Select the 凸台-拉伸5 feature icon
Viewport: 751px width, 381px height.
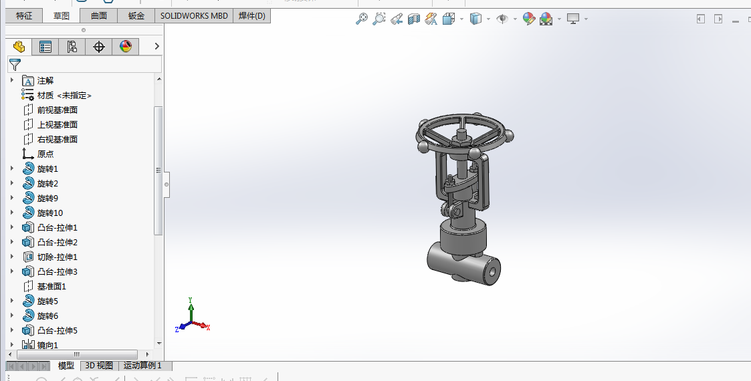tap(28, 330)
